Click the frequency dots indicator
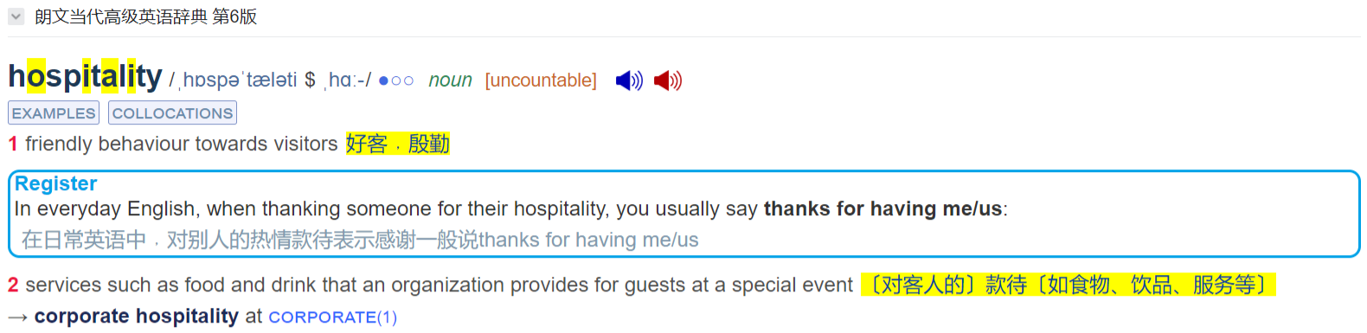The image size is (1367, 333). click(x=395, y=80)
